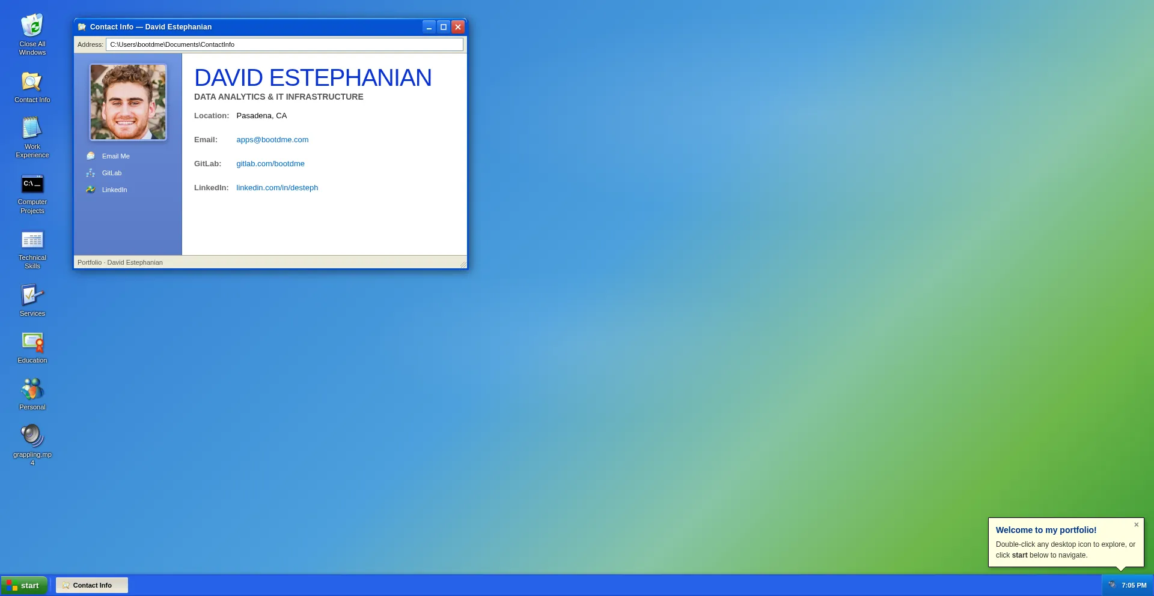The image size is (1154, 596).
Task: Open the Computer Projects terminal icon
Action: coord(32,194)
